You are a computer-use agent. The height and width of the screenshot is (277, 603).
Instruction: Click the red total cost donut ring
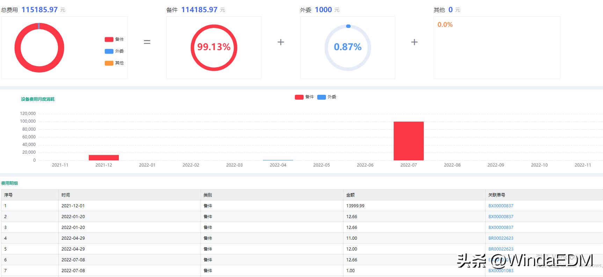pyautogui.click(x=17, y=48)
